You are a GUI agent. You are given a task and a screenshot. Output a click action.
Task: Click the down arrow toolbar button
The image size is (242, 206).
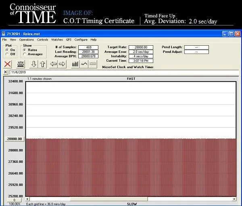click(34, 64)
